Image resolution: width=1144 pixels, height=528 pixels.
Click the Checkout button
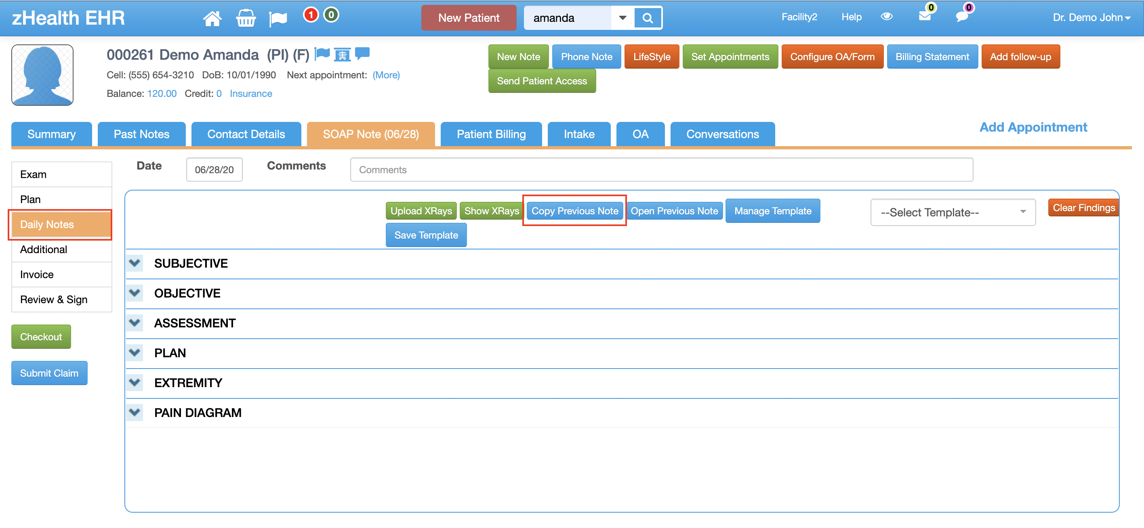tap(41, 337)
